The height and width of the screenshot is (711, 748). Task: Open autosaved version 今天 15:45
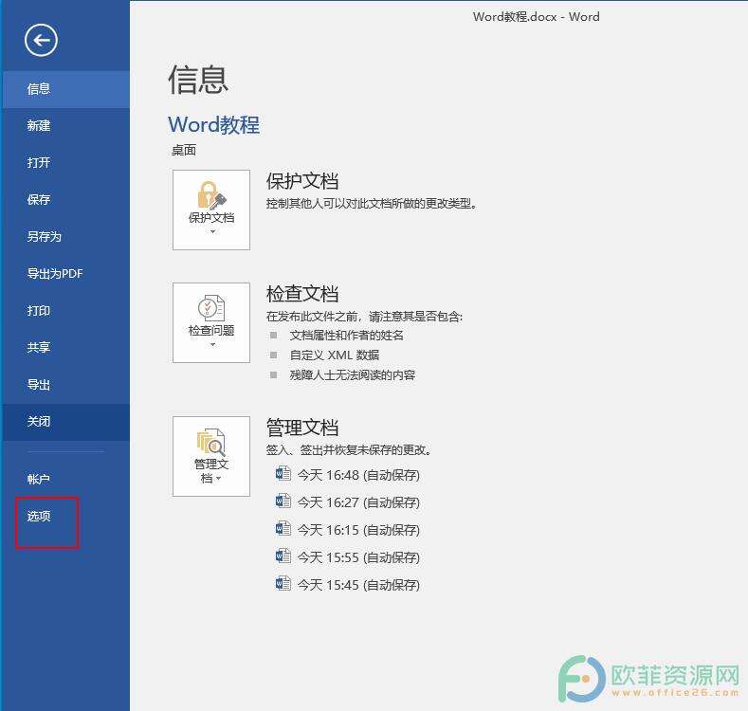pos(358,585)
